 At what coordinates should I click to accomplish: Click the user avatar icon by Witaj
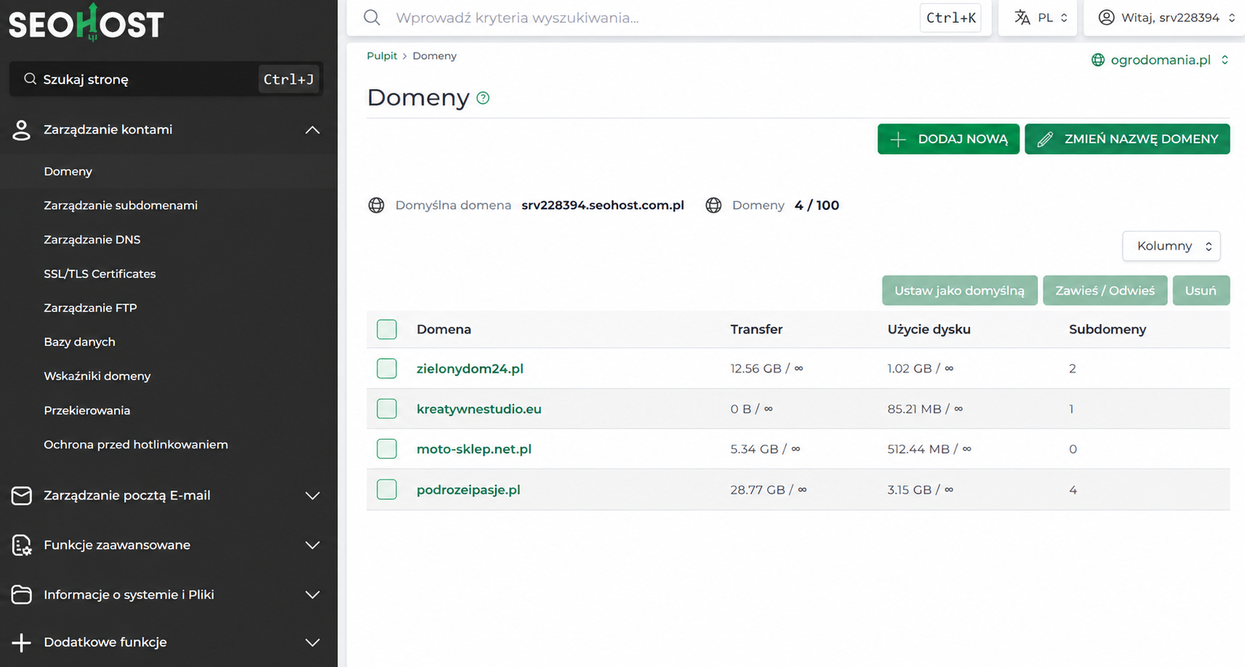pos(1106,17)
